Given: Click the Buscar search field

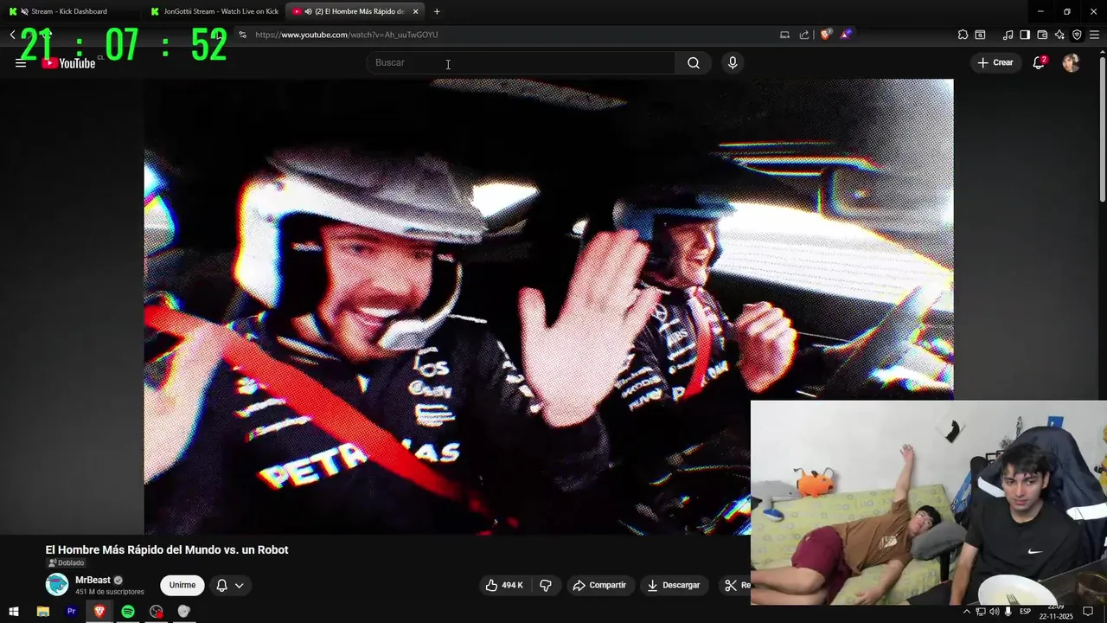Looking at the screenshot, I should 521,62.
